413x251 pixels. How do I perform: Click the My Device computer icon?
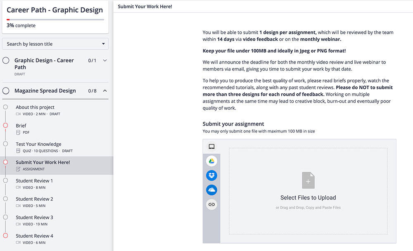click(x=211, y=147)
